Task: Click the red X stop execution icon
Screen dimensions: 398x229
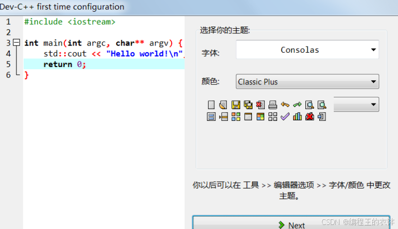Action: 310,117
